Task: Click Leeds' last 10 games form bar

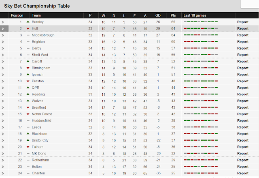Action: click(201, 127)
